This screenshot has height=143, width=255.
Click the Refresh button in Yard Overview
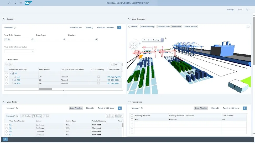pyautogui.click(x=133, y=27)
